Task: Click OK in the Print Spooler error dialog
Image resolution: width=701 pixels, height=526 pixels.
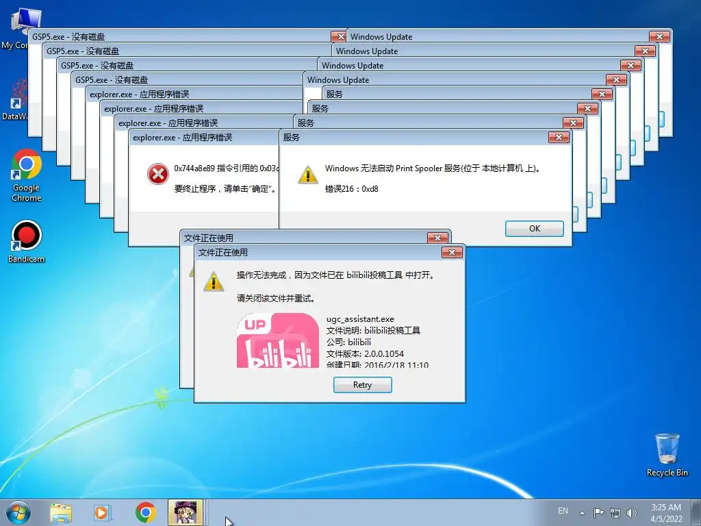Action: tap(534, 229)
